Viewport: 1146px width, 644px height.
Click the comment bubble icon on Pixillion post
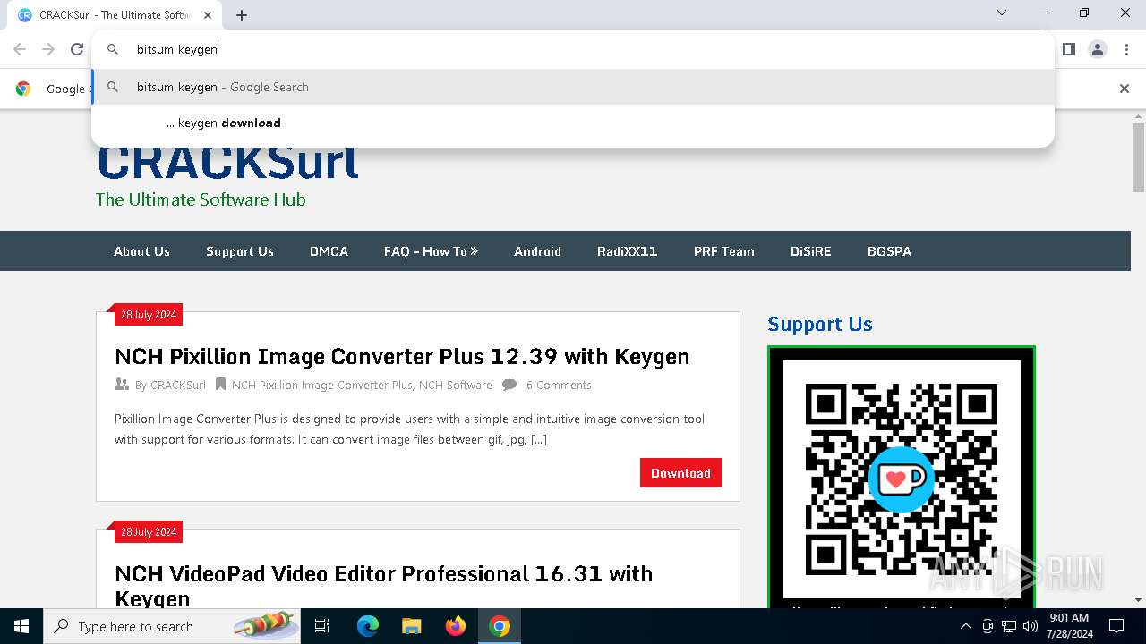tap(509, 385)
